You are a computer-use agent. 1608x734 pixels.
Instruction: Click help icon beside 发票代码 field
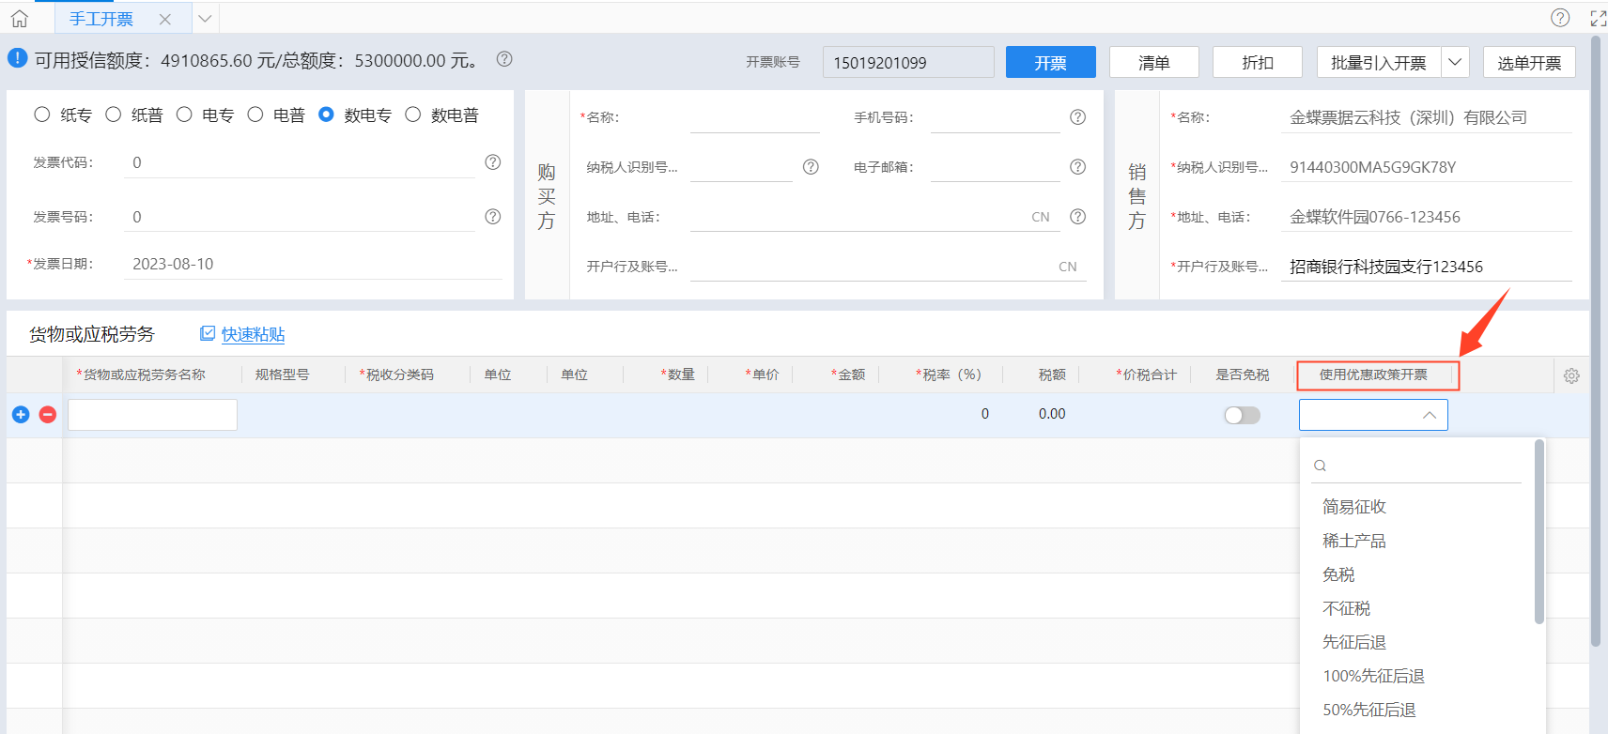[492, 162]
